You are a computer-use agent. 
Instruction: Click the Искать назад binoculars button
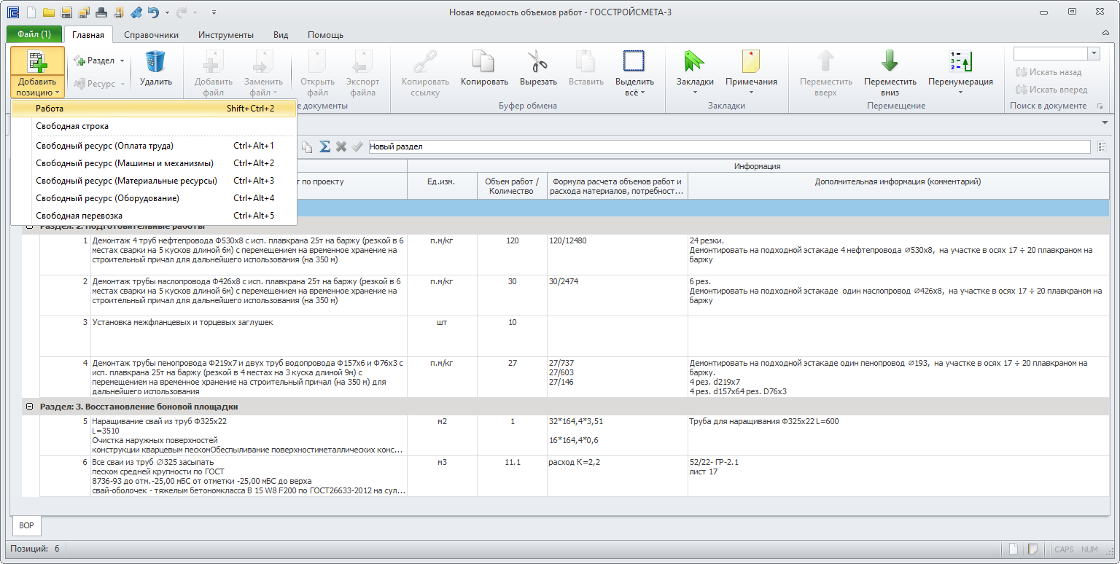(1049, 72)
